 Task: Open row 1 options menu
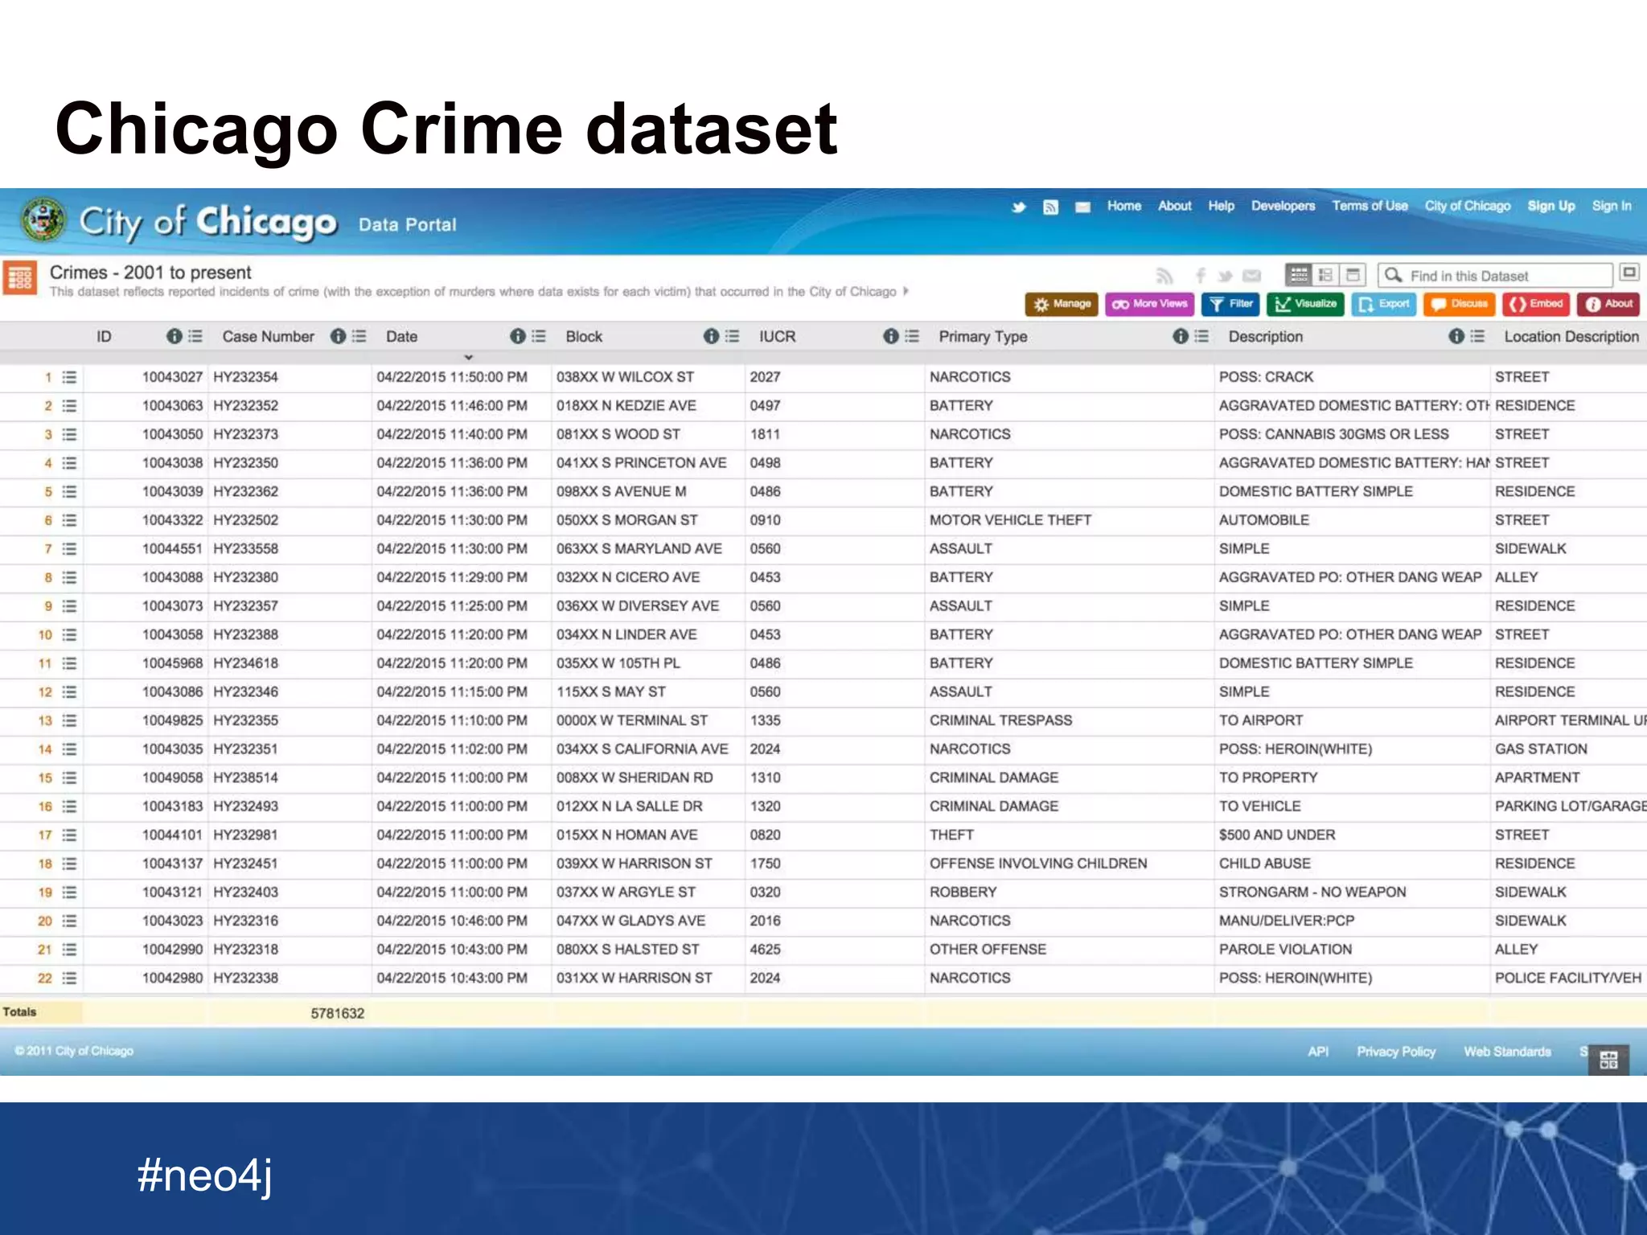pos(70,377)
